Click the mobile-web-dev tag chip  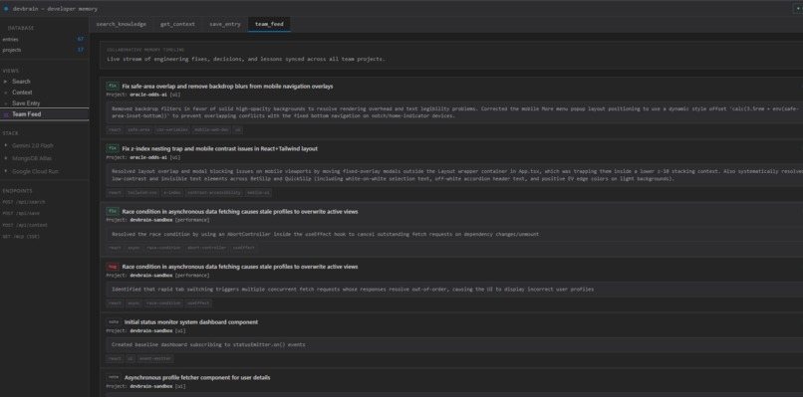tap(211, 130)
